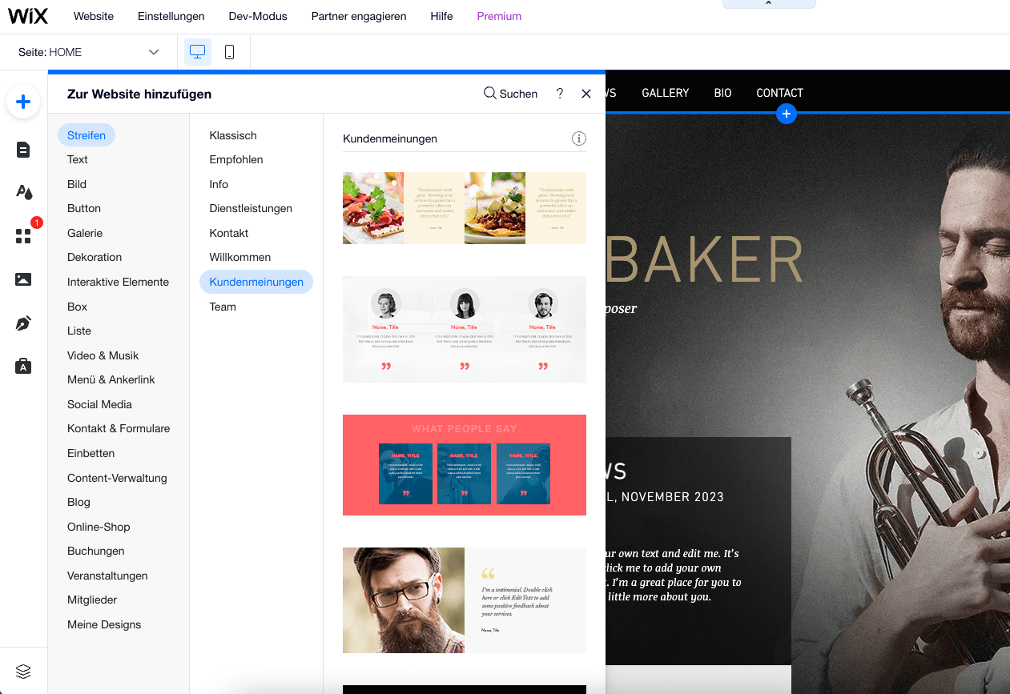1010x694 pixels.
Task: Open the Add elements plus button in left sidebar
Action: pyautogui.click(x=23, y=102)
